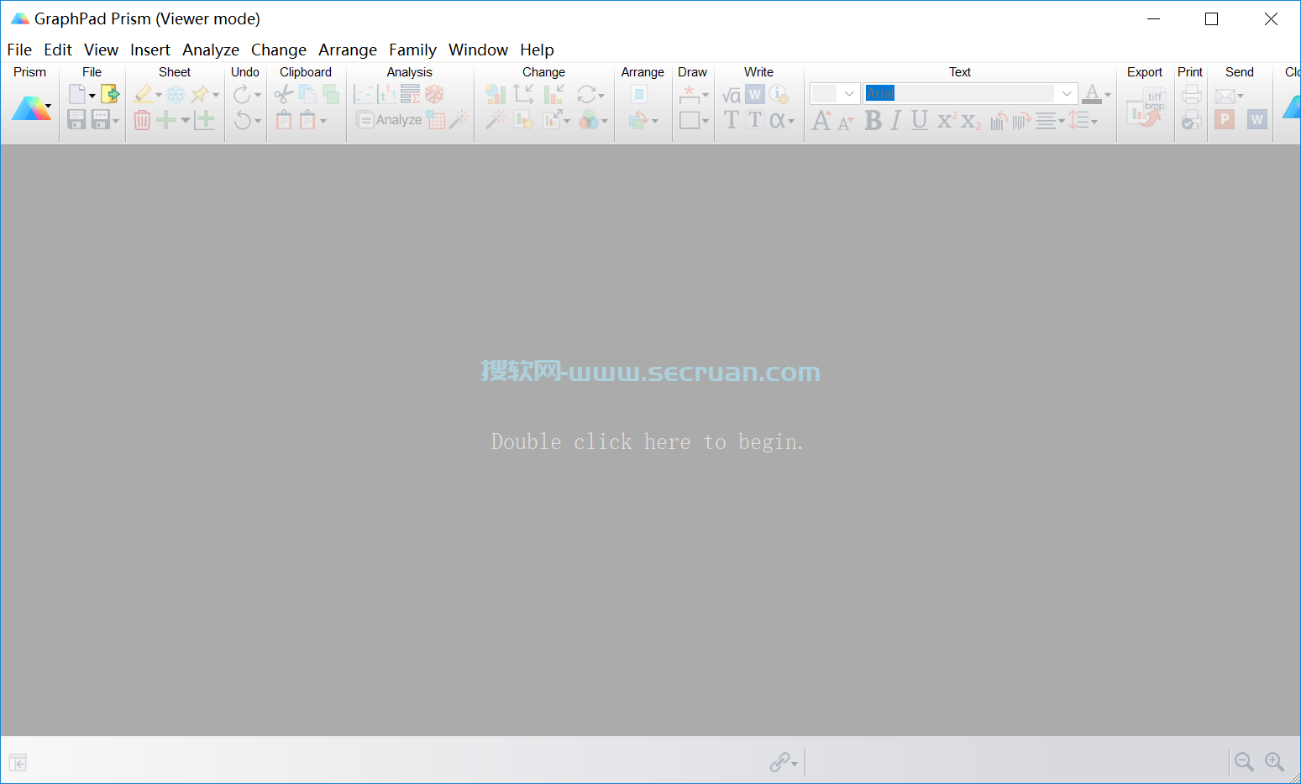This screenshot has width=1301, height=784.
Task: Open the Help menu
Action: point(537,50)
